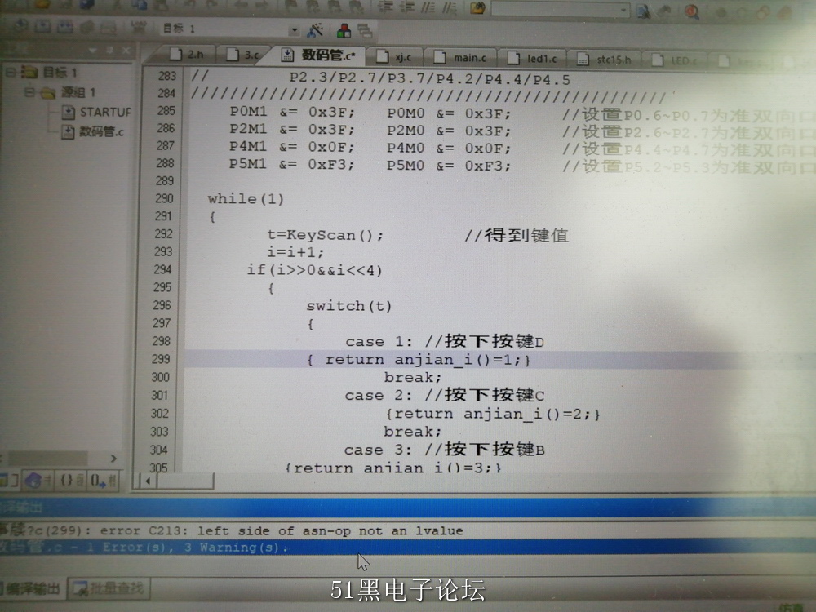Click the editor horizontal scroll-left arrow
This screenshot has width=816, height=612.
pos(148,481)
